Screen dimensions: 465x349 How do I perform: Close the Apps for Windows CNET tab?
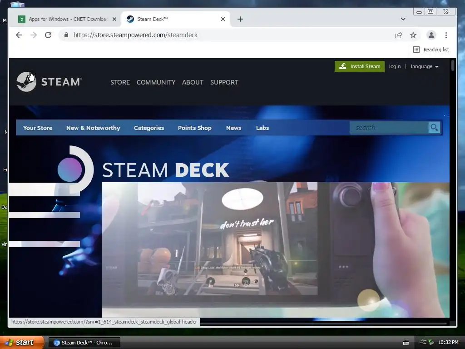114,19
